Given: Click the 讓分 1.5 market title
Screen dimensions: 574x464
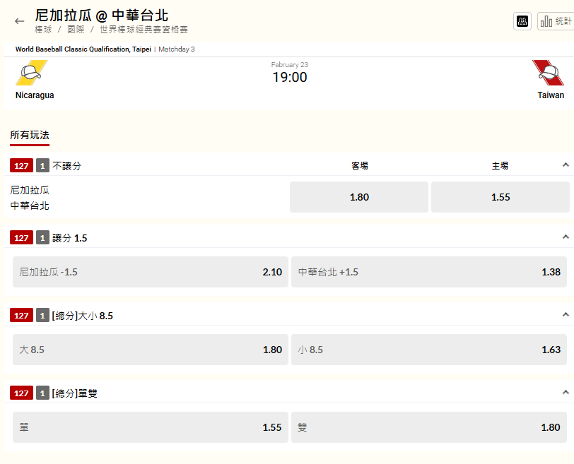Looking at the screenshot, I should 69,238.
